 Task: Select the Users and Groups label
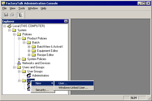tap(33, 67)
